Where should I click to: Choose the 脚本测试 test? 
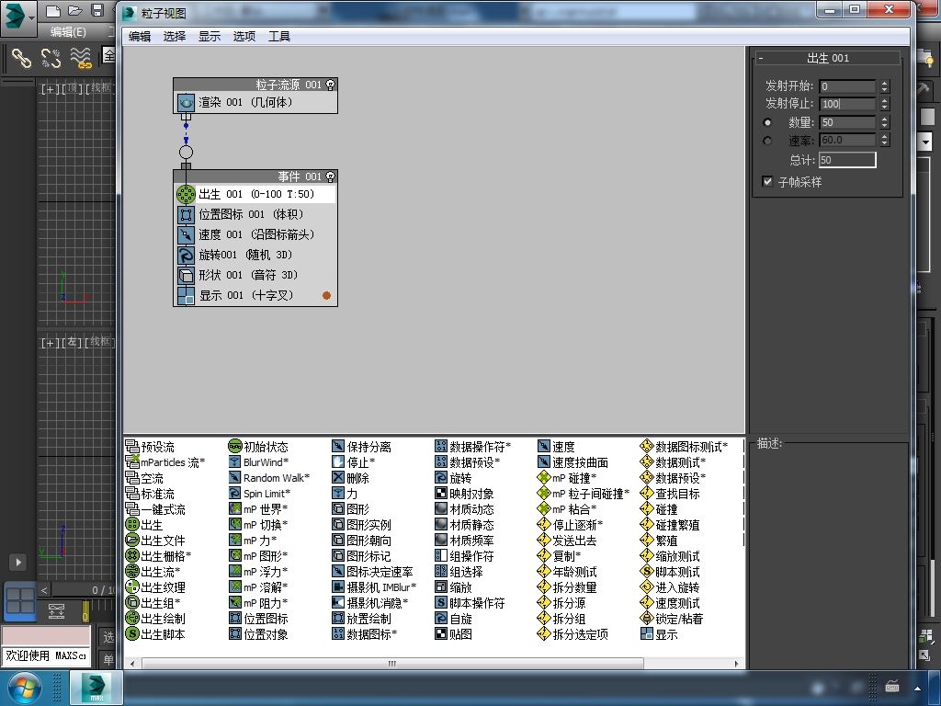tap(670, 572)
